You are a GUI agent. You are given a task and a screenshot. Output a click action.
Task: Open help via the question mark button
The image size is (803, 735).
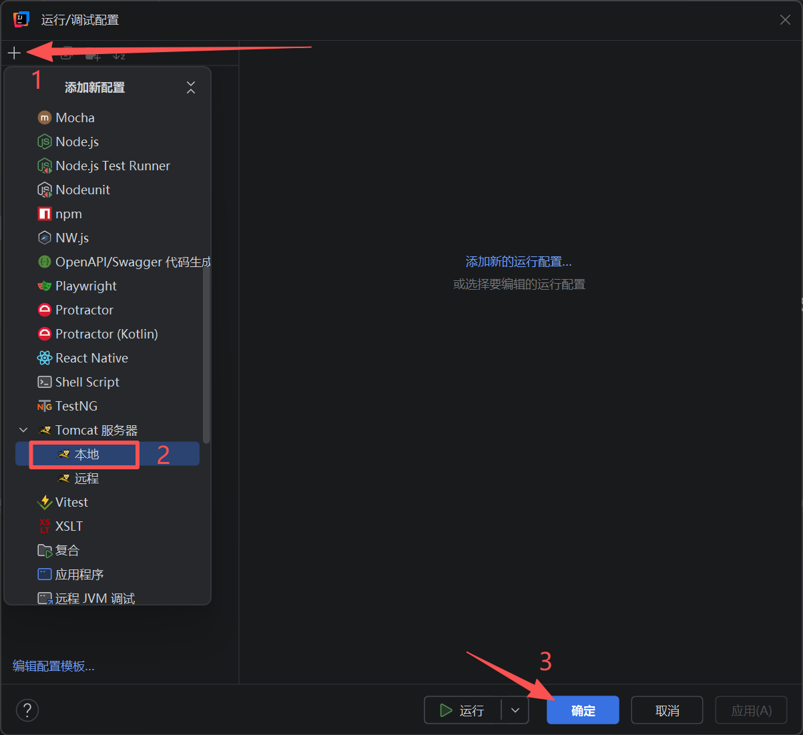(27, 710)
